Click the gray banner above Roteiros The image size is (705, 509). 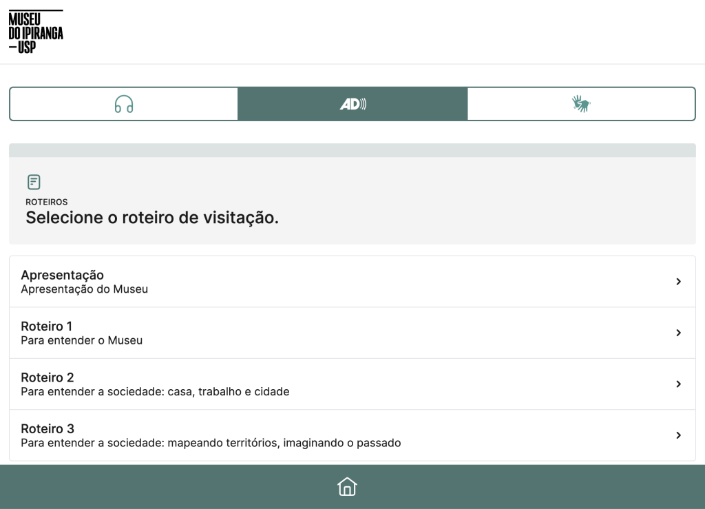point(352,149)
